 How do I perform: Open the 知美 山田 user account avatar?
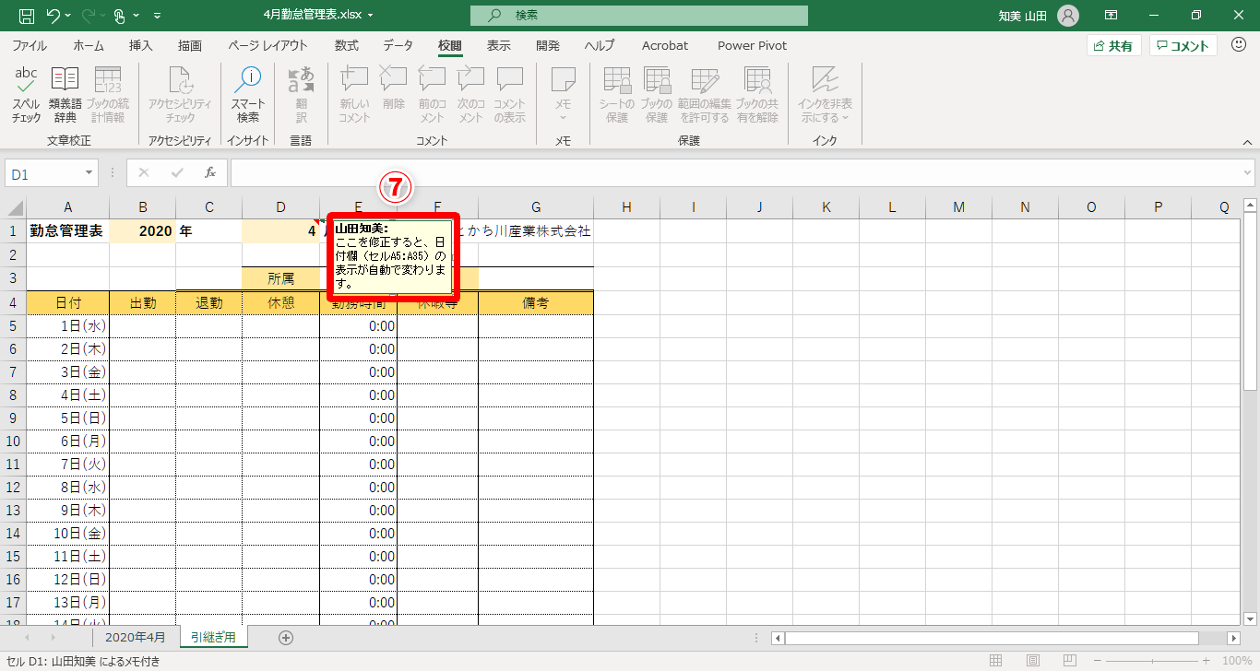(x=1068, y=16)
